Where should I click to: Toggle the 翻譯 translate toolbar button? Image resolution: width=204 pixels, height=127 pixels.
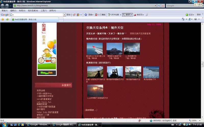click(x=126, y=15)
